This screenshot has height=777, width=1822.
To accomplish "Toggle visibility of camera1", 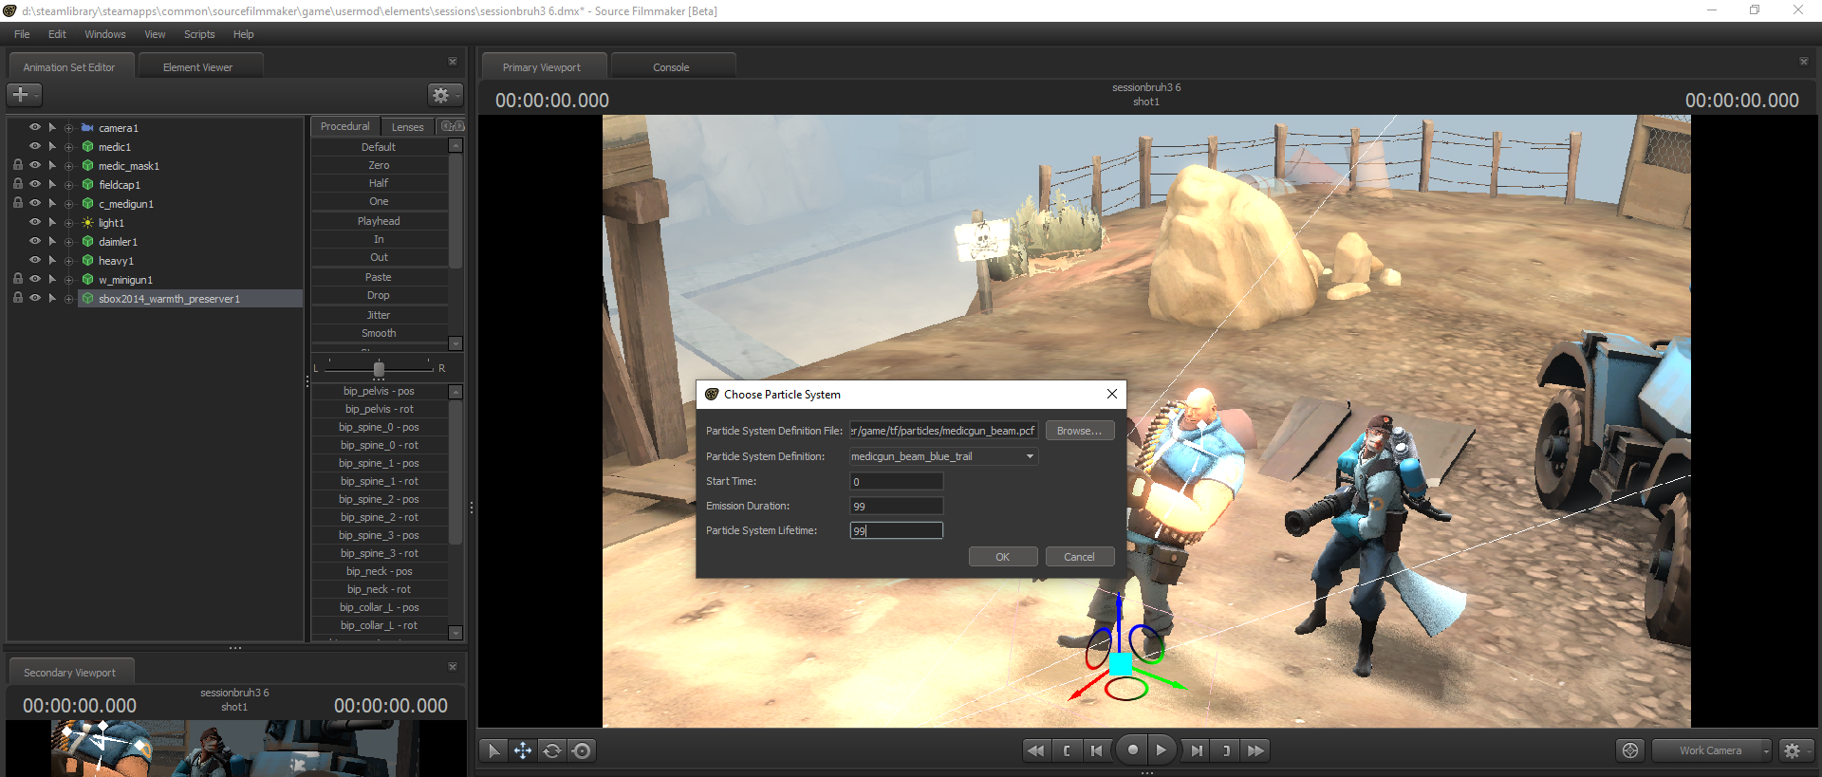I will coord(35,127).
